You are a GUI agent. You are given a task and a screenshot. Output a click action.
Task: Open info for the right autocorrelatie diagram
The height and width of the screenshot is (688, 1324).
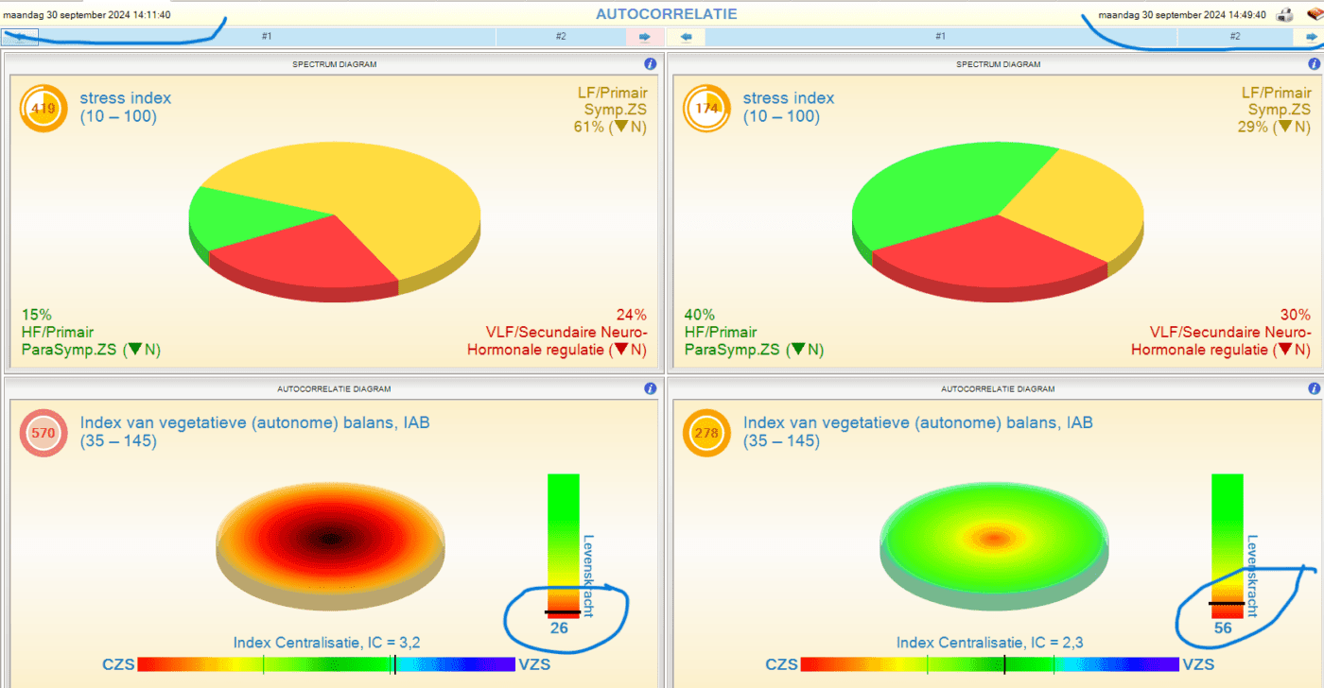(1314, 388)
